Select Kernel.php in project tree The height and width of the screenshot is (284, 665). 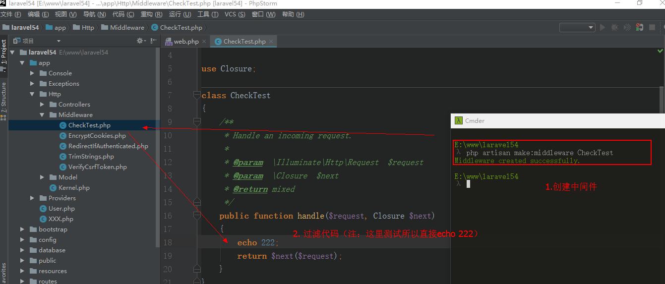click(x=73, y=188)
